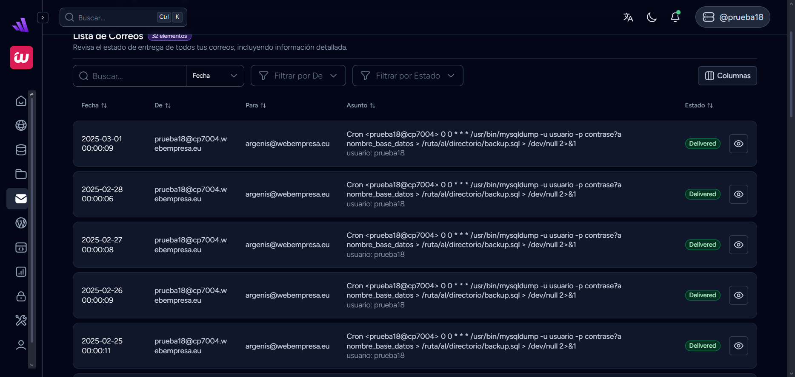
Task: Click the notifications bell icon
Action: [675, 17]
